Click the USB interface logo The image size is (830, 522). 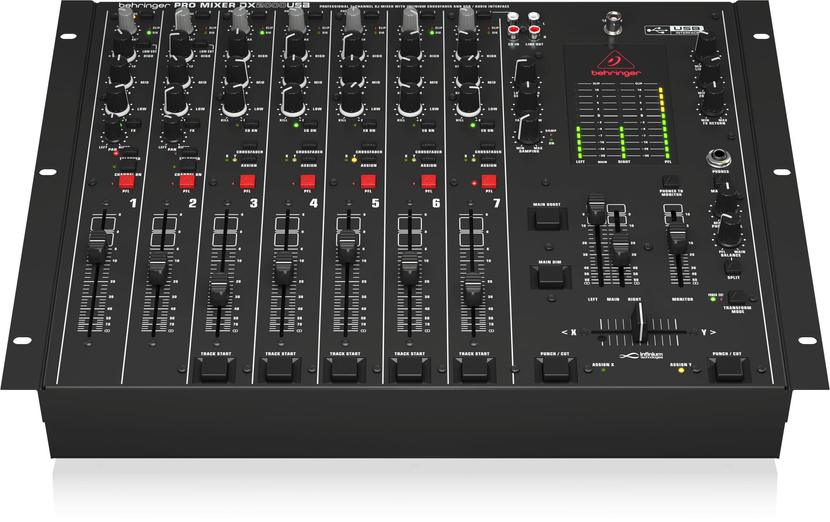pos(674,30)
